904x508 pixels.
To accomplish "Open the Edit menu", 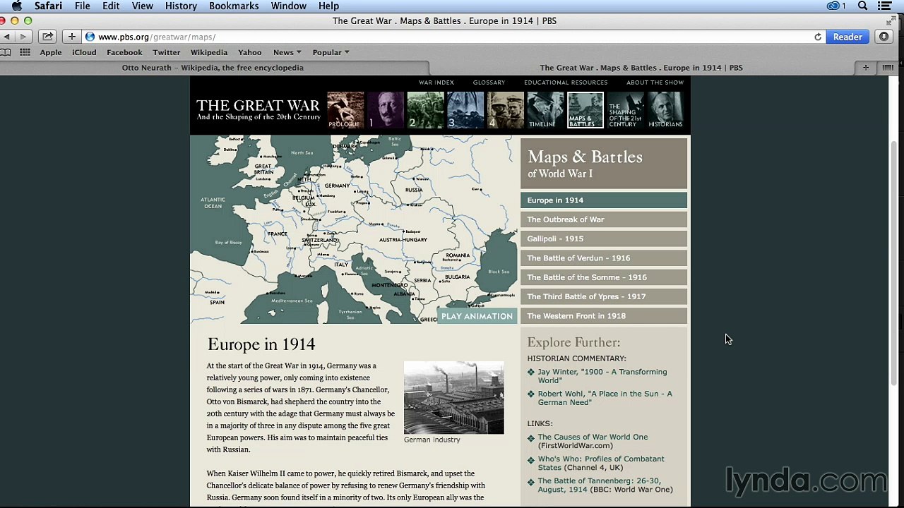I will (111, 6).
